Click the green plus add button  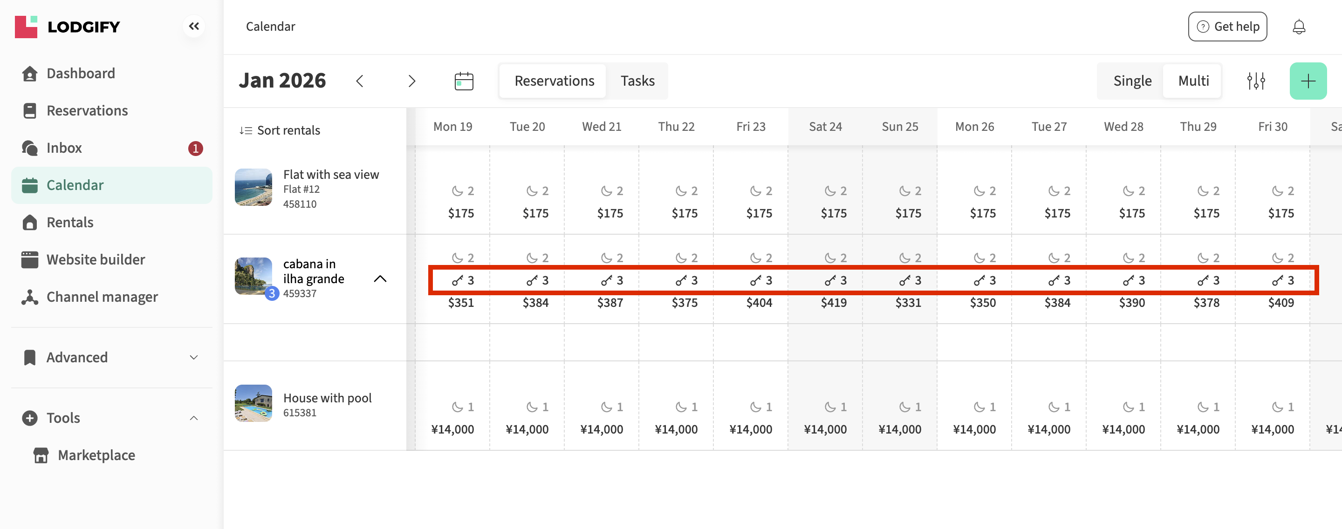click(x=1308, y=81)
